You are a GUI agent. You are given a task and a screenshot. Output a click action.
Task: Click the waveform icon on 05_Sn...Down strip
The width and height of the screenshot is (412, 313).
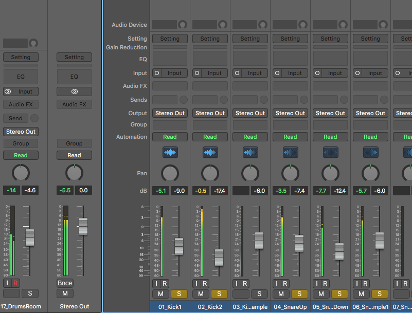(x=331, y=152)
